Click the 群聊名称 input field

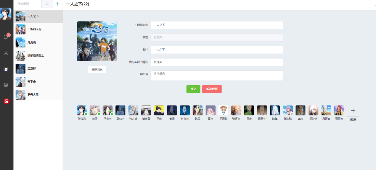point(217,25)
